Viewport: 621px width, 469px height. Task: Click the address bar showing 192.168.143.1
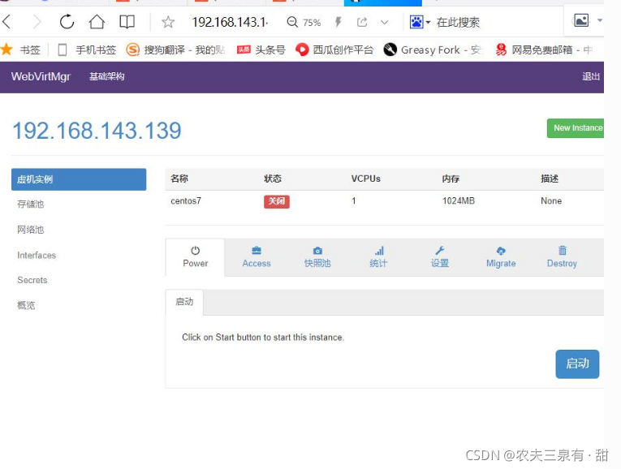click(230, 22)
